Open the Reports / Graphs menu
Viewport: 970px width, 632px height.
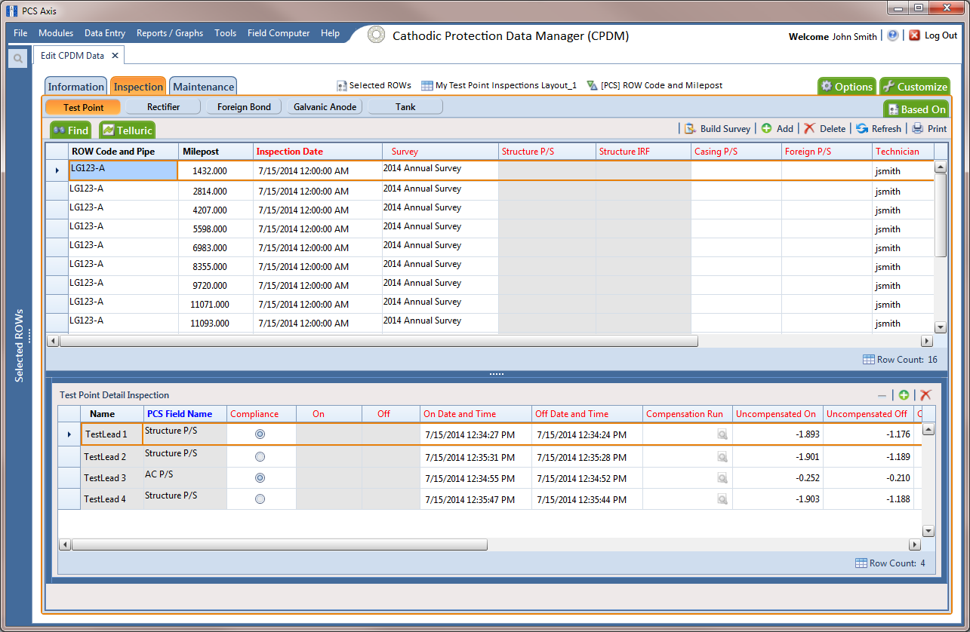pos(170,33)
